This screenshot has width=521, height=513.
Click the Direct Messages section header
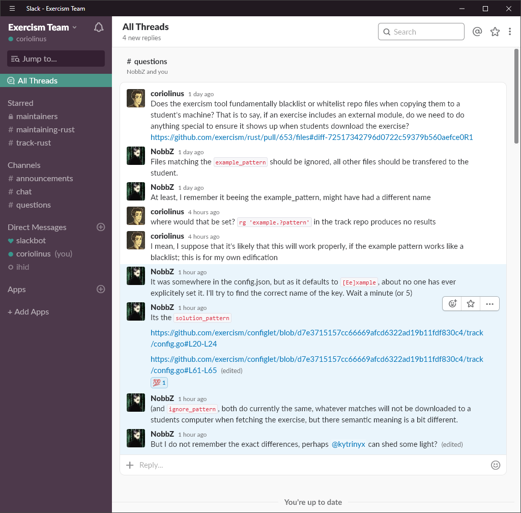tap(37, 227)
